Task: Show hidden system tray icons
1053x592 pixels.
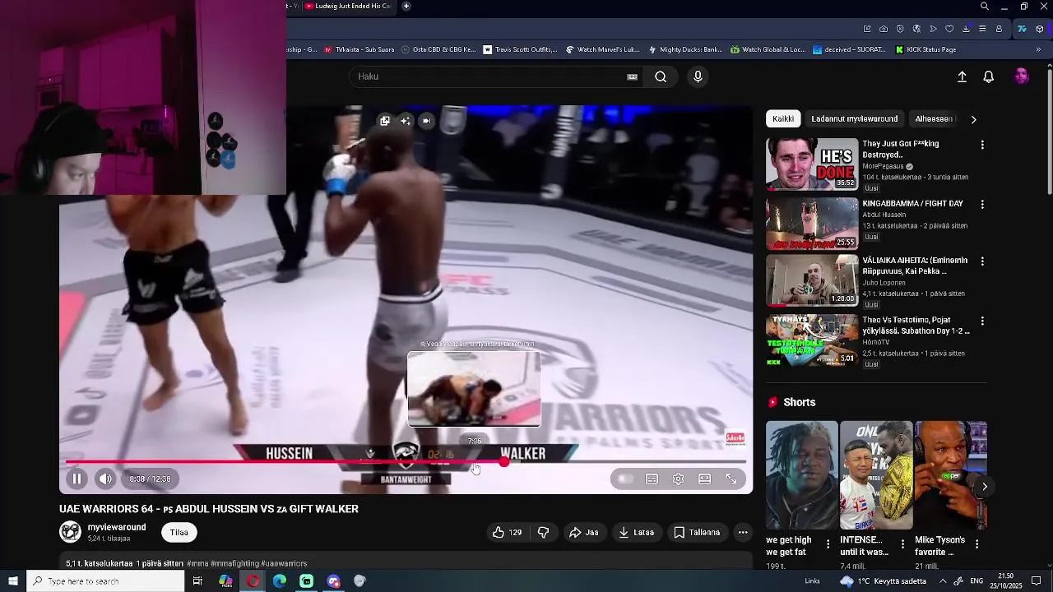Action: tap(942, 581)
